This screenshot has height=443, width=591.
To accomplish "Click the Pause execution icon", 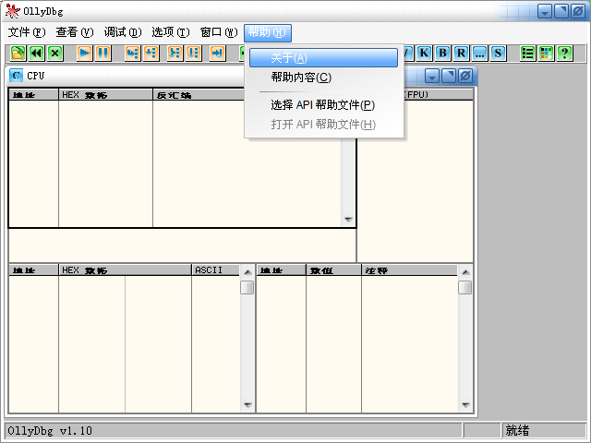I will pos(103,54).
